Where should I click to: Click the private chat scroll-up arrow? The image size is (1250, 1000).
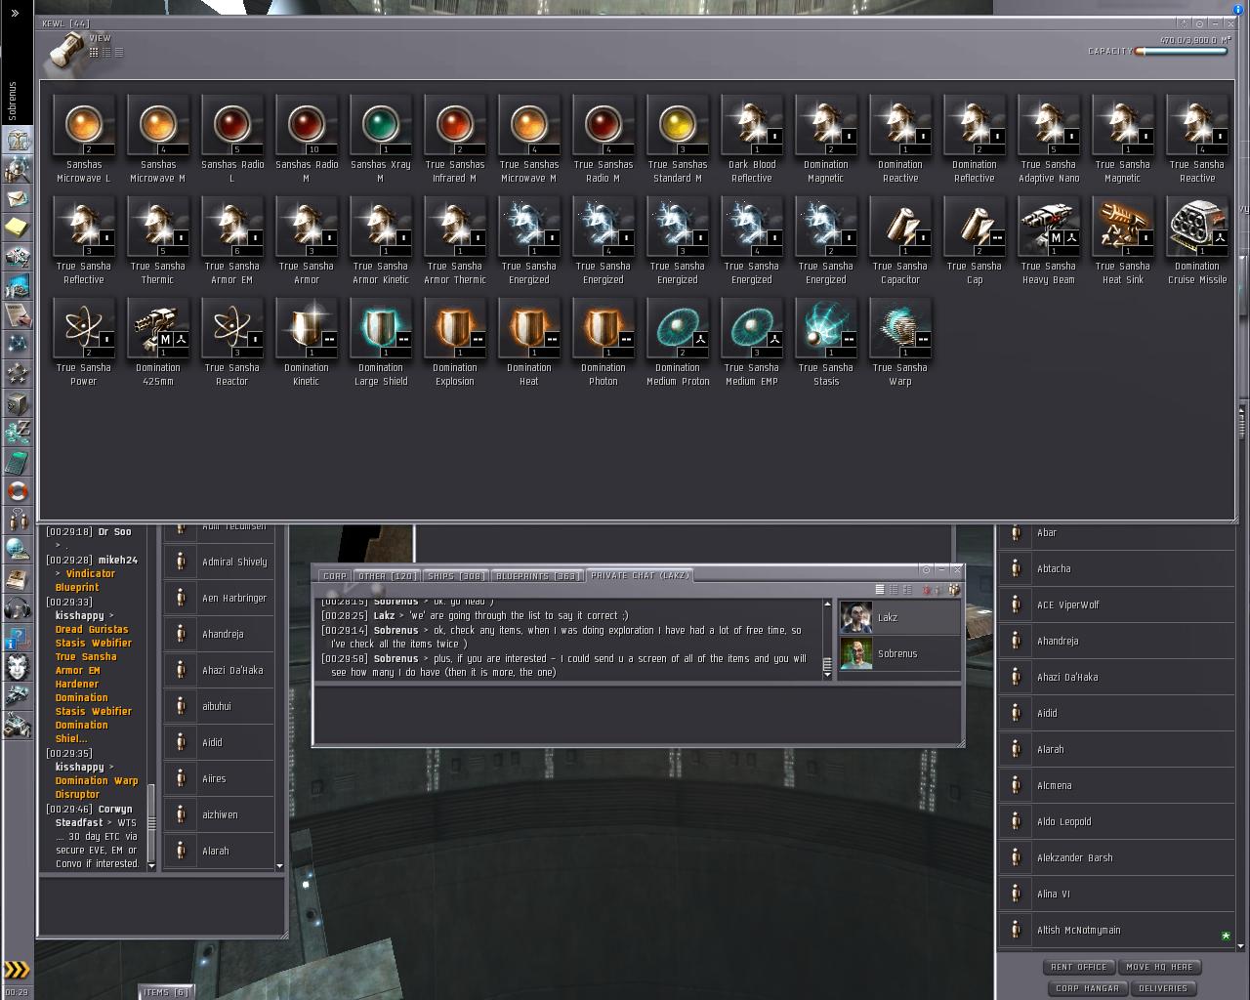(x=828, y=604)
